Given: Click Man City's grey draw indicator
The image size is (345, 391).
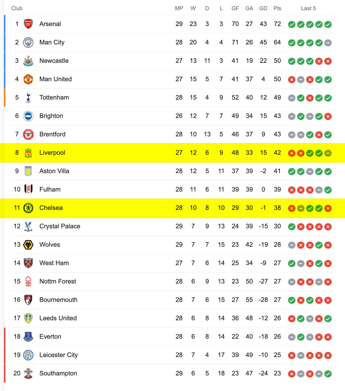Looking at the screenshot, I should click(328, 43).
